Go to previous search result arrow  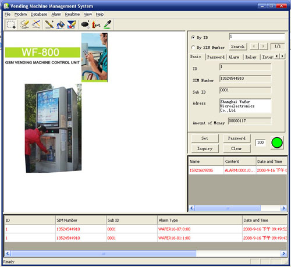(254, 47)
